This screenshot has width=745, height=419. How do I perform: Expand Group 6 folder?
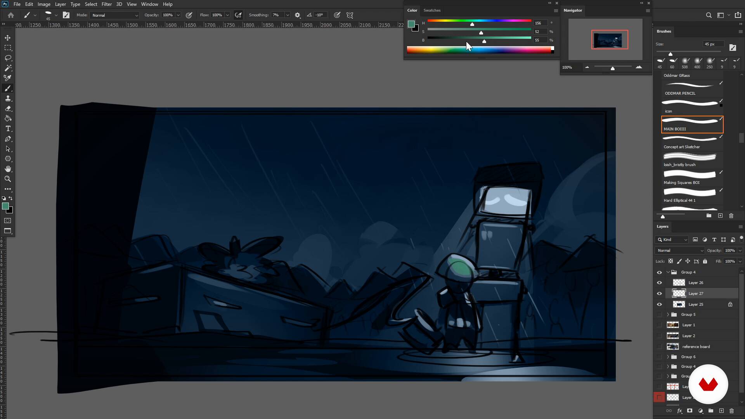tap(668, 357)
